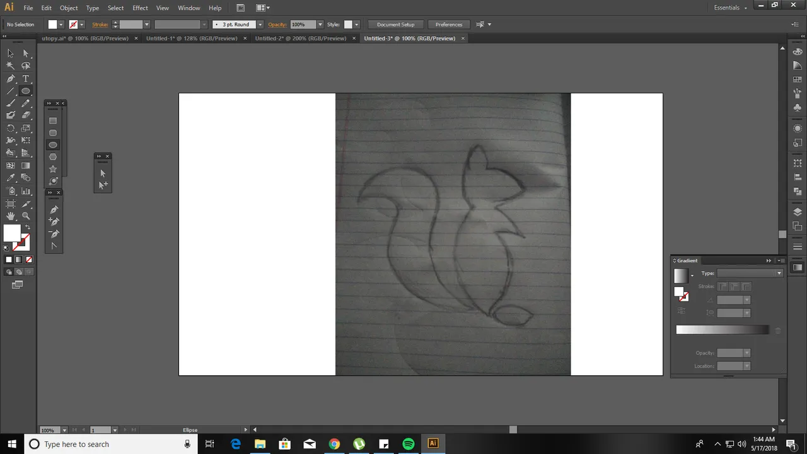Pick Star tool in floating shape panel
This screenshot has width=807, height=454.
53,169
